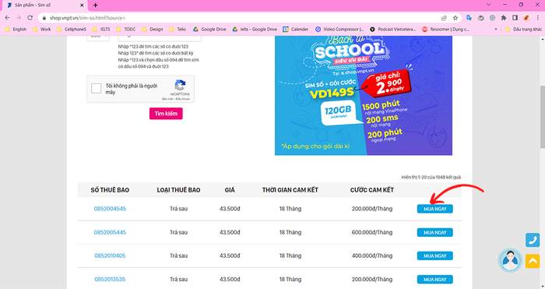Expand the hidden bookmarks chevron

click(x=496, y=30)
